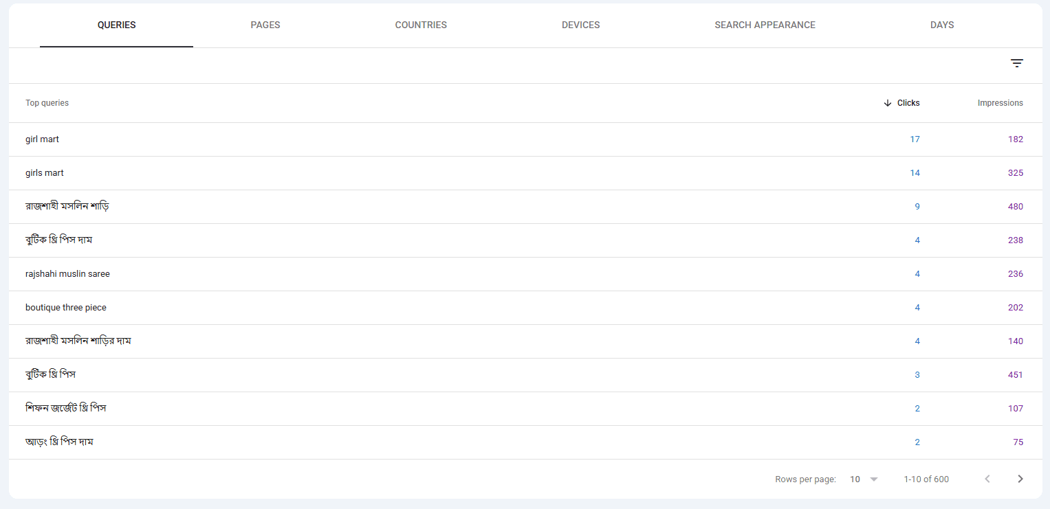Click the '1-10 of 600' pagination text
This screenshot has width=1050, height=509.
[926, 479]
